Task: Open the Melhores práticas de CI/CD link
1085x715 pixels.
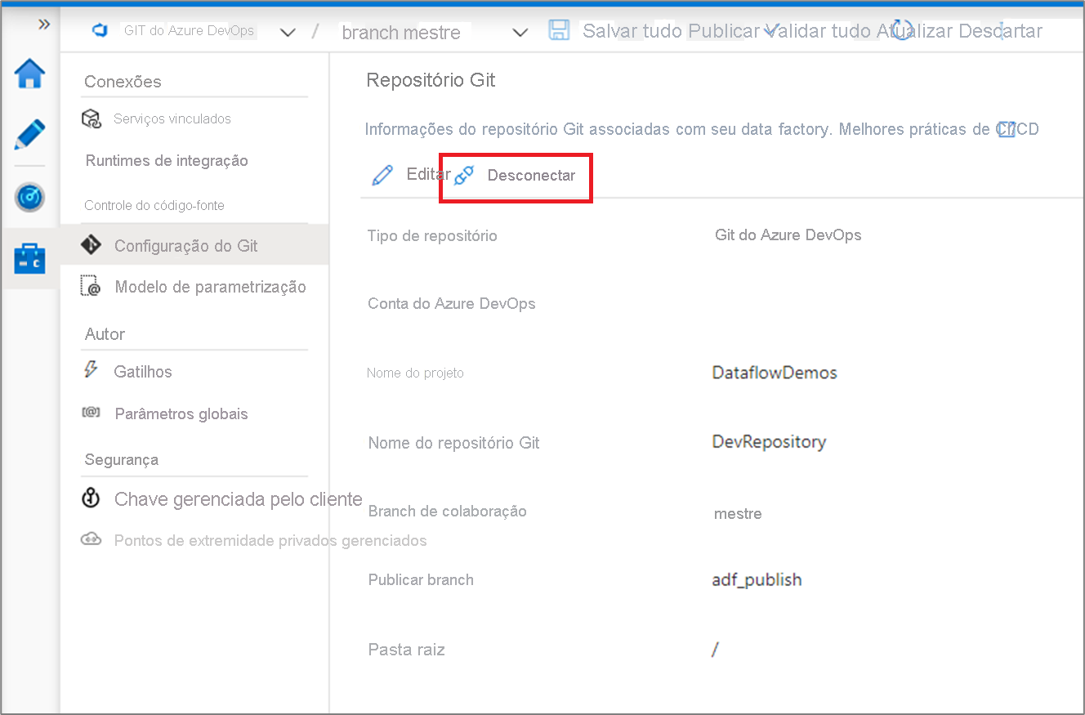Action: click(x=939, y=129)
